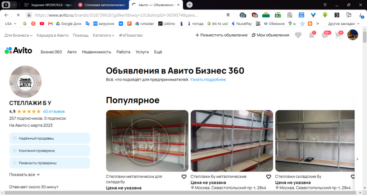The image size is (367, 195).
Task: Open the #яПомогаю link
Action: point(130,35)
